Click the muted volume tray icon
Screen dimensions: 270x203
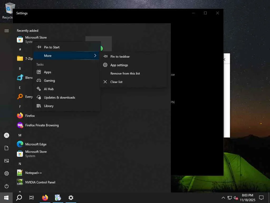coord(236,198)
